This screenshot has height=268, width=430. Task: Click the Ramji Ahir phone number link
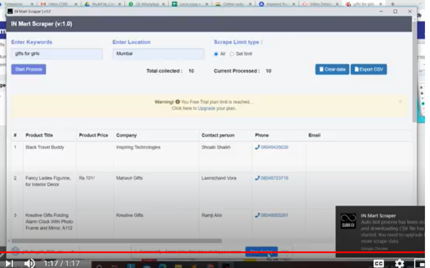[274, 215]
